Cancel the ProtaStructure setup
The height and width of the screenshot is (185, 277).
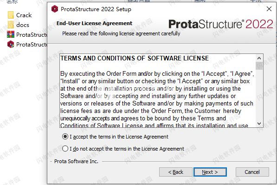(x=252, y=172)
